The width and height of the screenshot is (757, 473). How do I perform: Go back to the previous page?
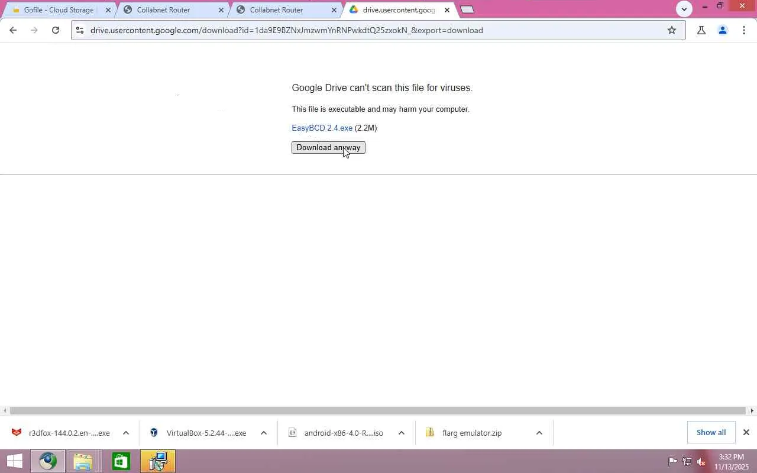[x=13, y=30]
